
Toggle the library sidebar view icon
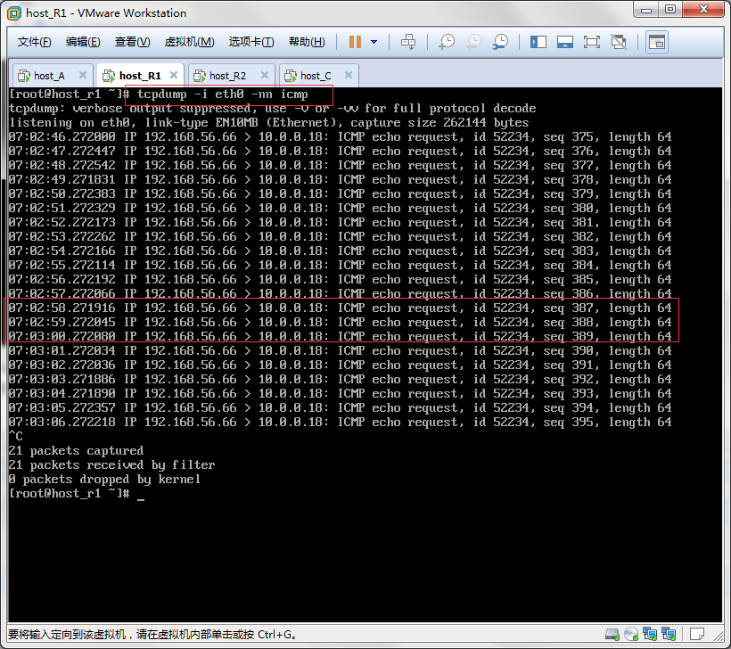pyautogui.click(x=538, y=42)
